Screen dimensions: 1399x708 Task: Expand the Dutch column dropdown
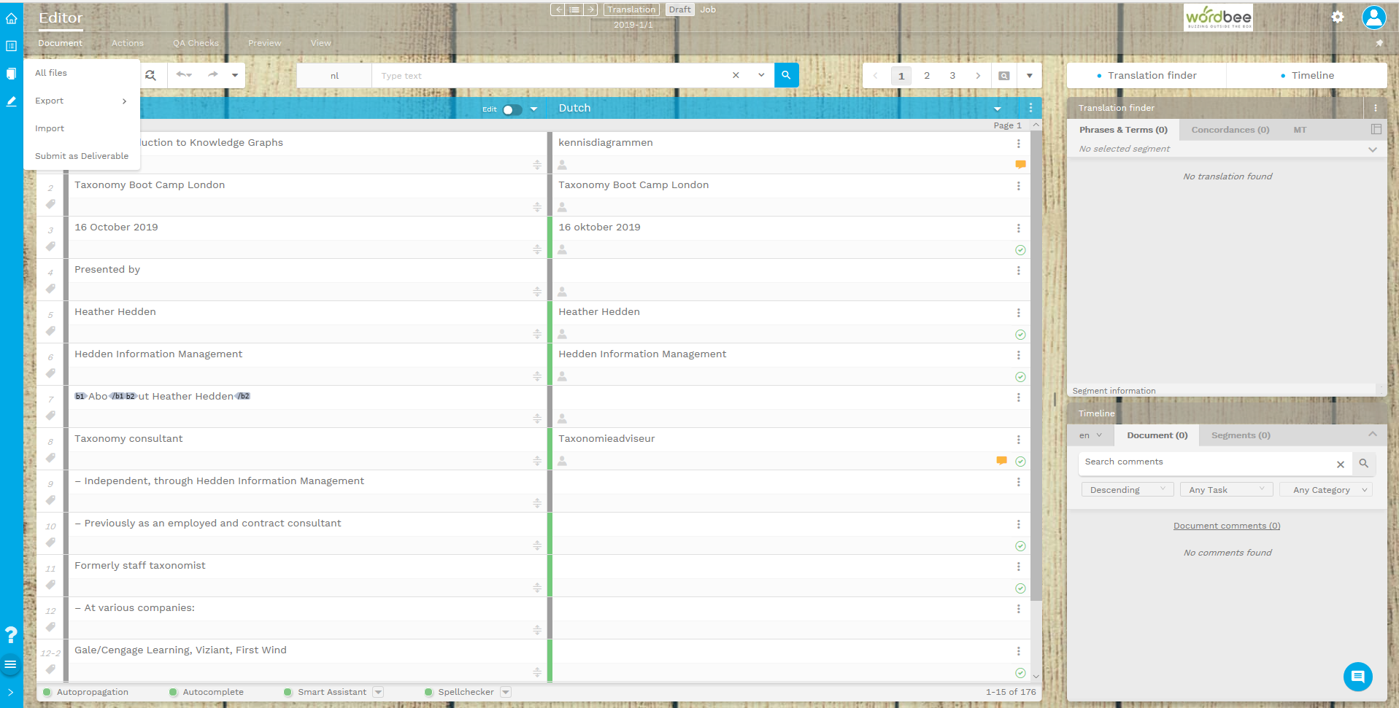pyautogui.click(x=997, y=109)
